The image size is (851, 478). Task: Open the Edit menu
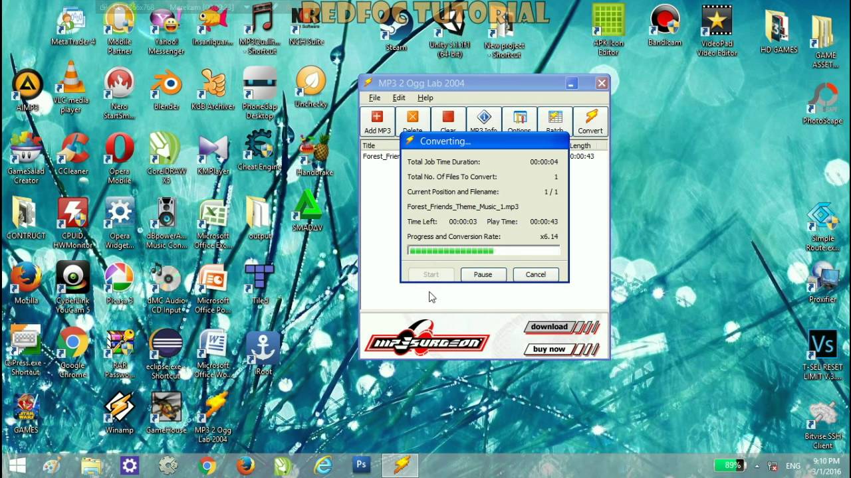(x=399, y=98)
